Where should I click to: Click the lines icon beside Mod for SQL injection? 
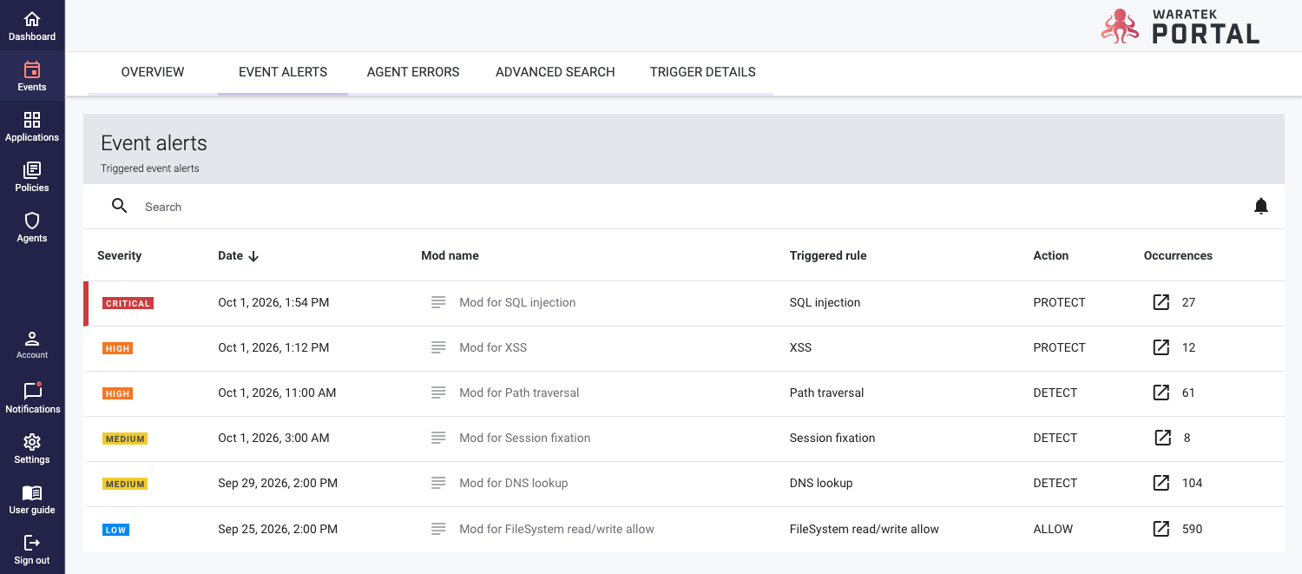click(438, 302)
